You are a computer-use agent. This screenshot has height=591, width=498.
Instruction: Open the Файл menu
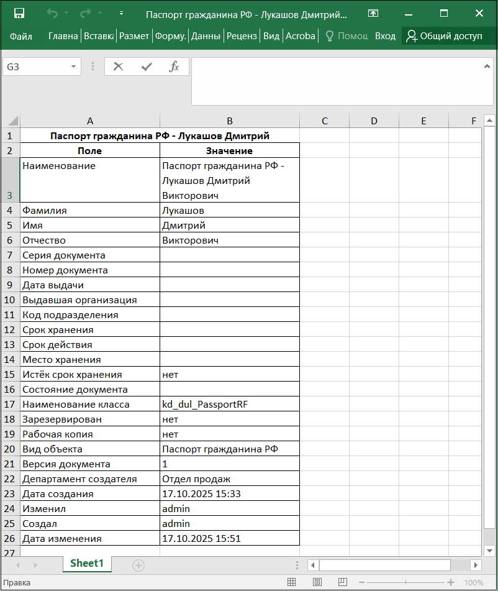tap(20, 36)
